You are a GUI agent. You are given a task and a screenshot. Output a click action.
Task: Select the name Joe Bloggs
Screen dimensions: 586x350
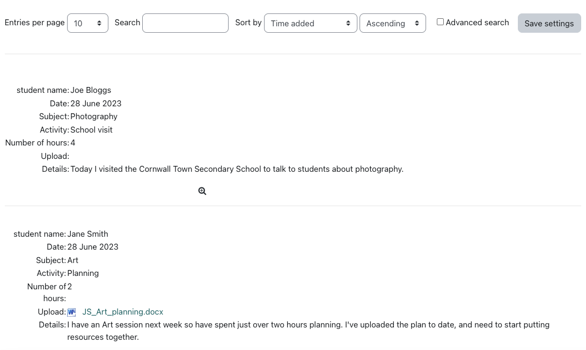click(x=91, y=90)
